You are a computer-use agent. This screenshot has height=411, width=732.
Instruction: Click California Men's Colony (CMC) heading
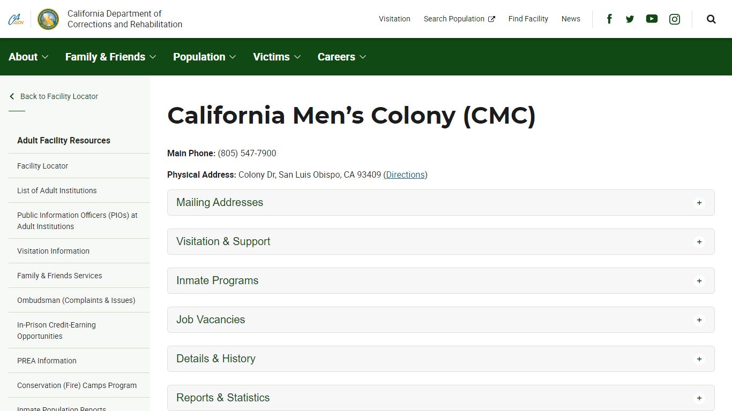click(x=351, y=116)
